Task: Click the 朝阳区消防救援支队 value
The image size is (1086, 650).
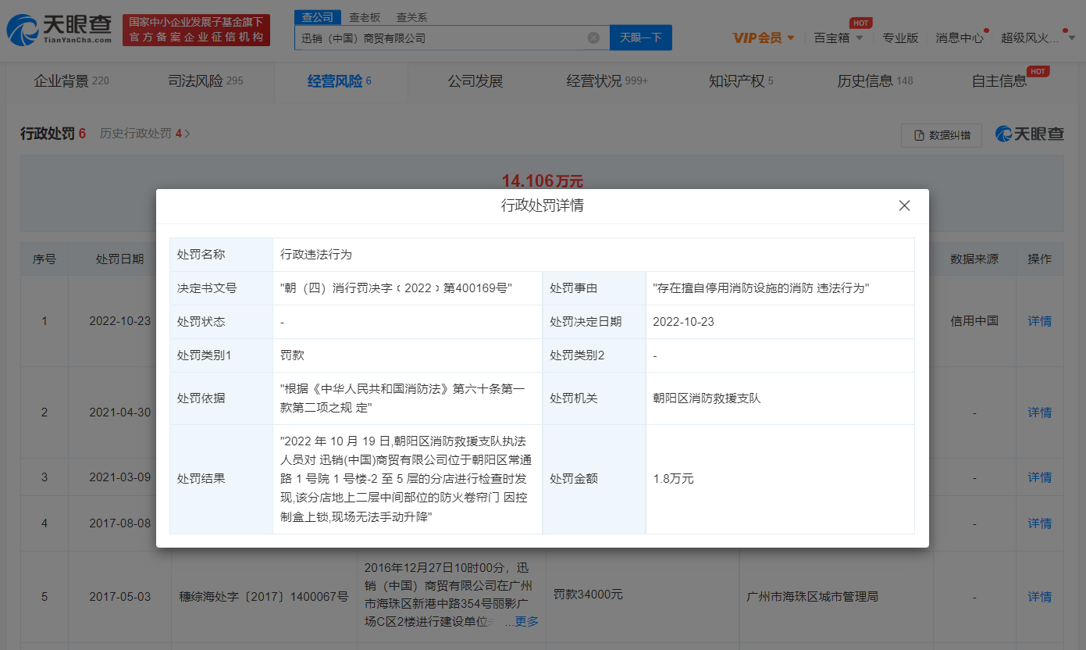Action: tap(707, 398)
